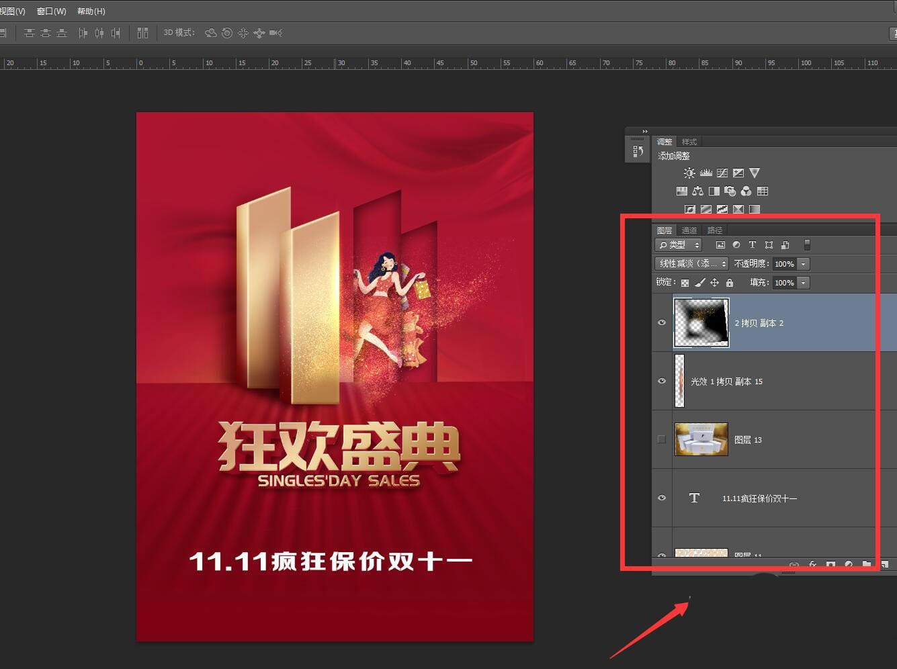Select the 图层 13 layer thumbnail
897x669 pixels.
[701, 439]
